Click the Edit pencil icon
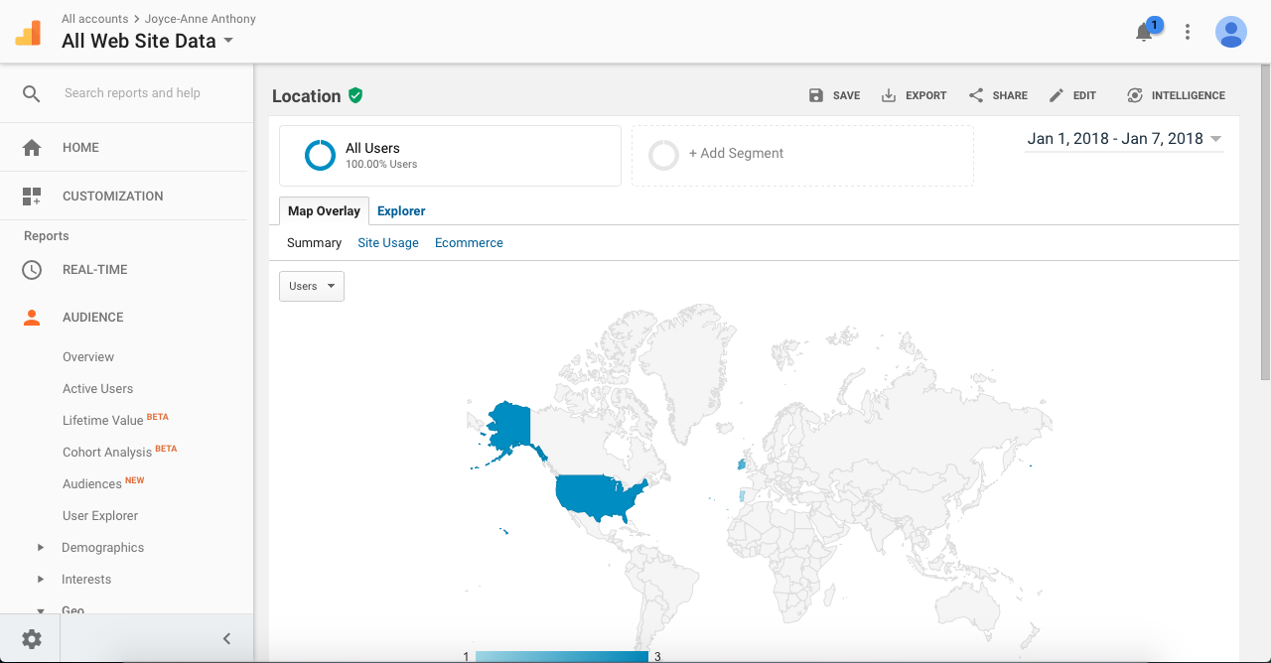Screen dimensions: 1271x663 pos(1057,95)
